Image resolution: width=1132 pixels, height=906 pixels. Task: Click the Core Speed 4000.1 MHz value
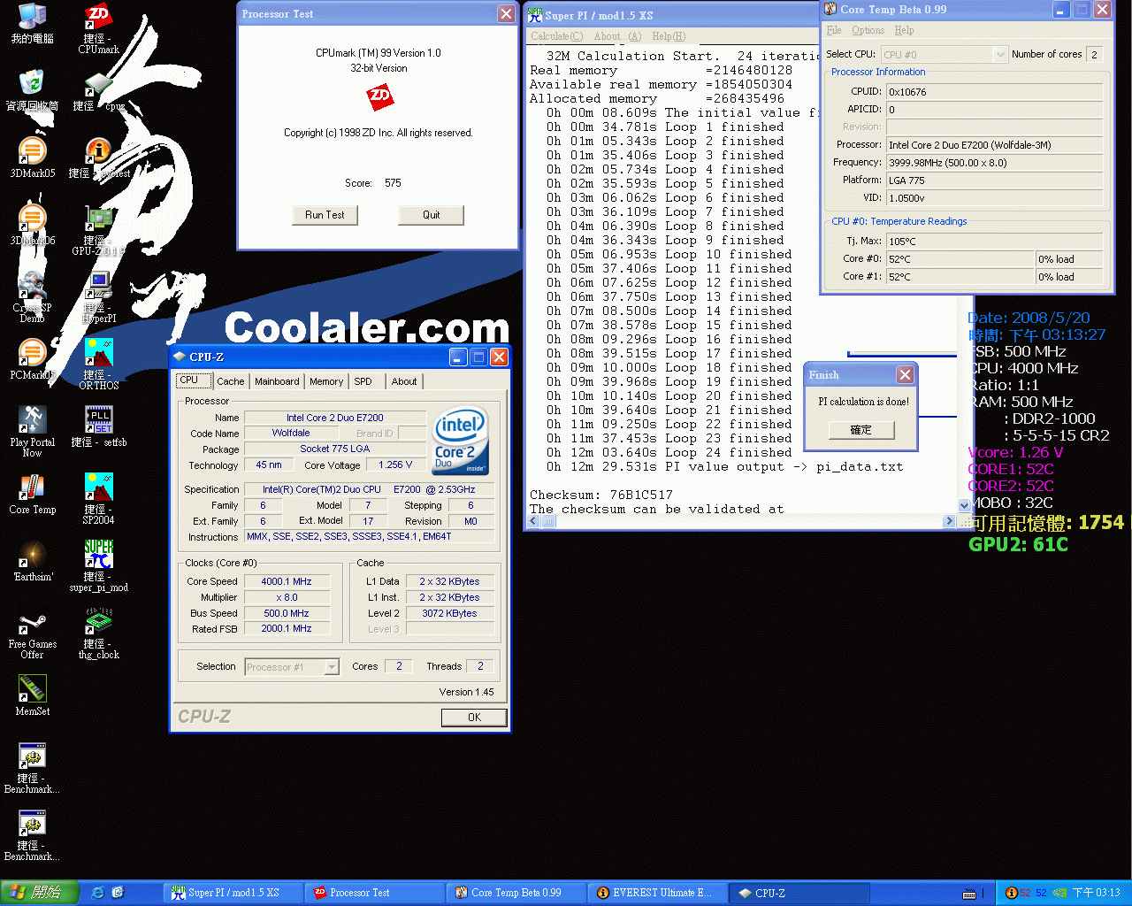pos(287,581)
